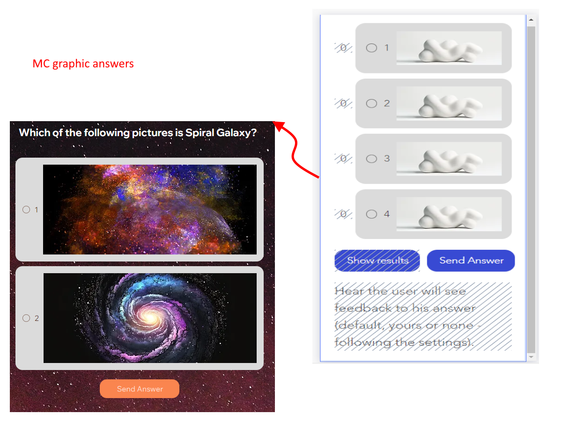Choose option 2 radio in the preview panel
The width and height of the screenshot is (562, 421).
371,103
